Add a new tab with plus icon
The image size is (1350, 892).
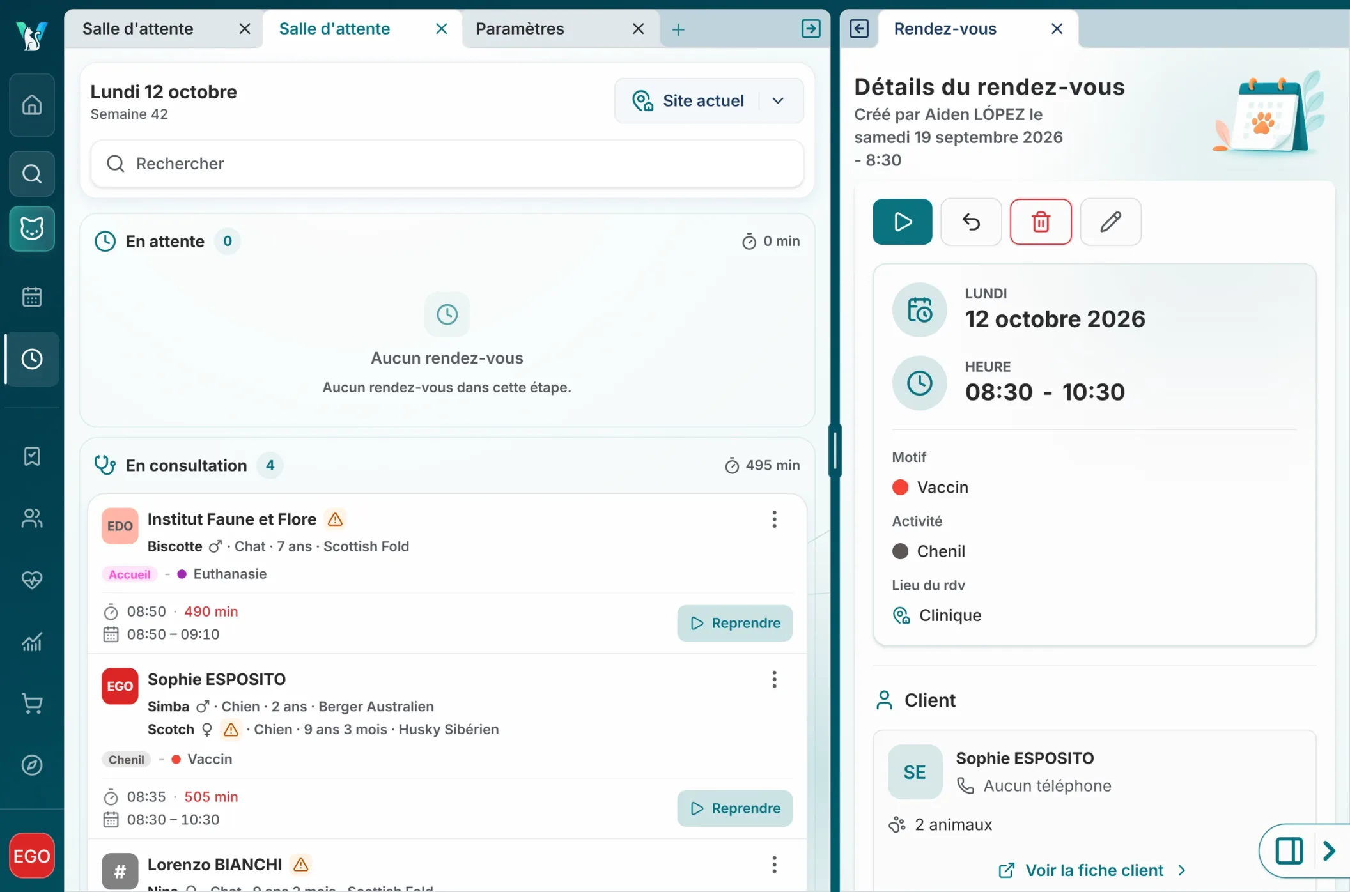[x=678, y=29]
